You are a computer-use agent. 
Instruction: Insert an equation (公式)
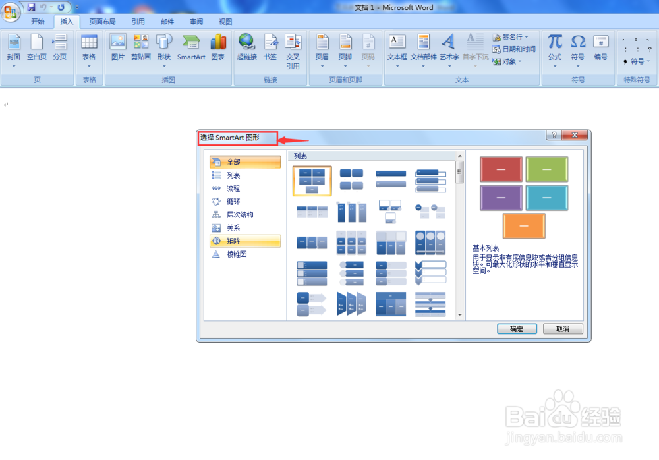pyautogui.click(x=555, y=51)
